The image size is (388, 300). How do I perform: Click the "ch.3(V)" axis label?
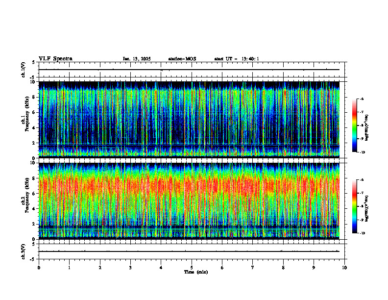point(24,252)
